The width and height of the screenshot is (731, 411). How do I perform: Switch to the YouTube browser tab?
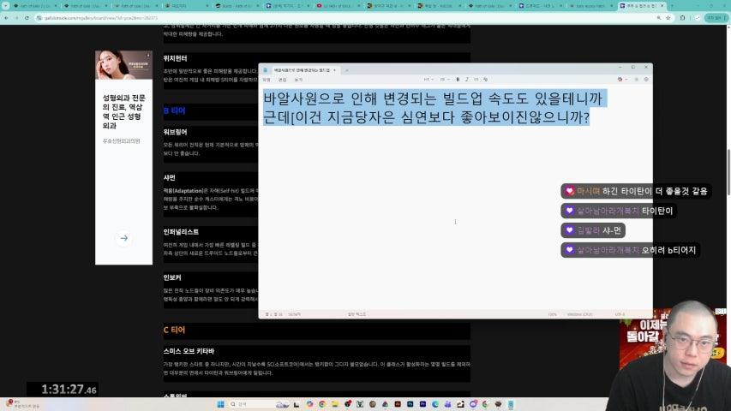[x=338, y=6]
